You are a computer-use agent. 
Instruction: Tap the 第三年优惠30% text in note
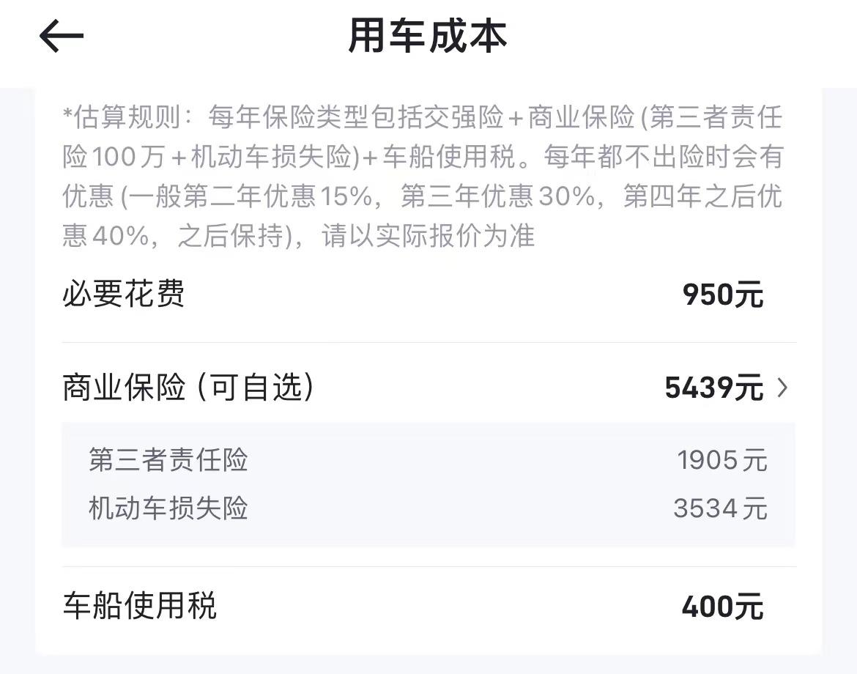tap(497, 196)
